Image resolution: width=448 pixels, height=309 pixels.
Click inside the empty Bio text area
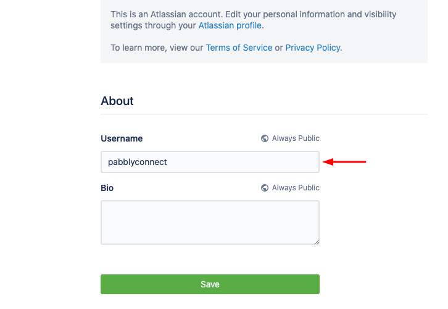click(x=210, y=222)
